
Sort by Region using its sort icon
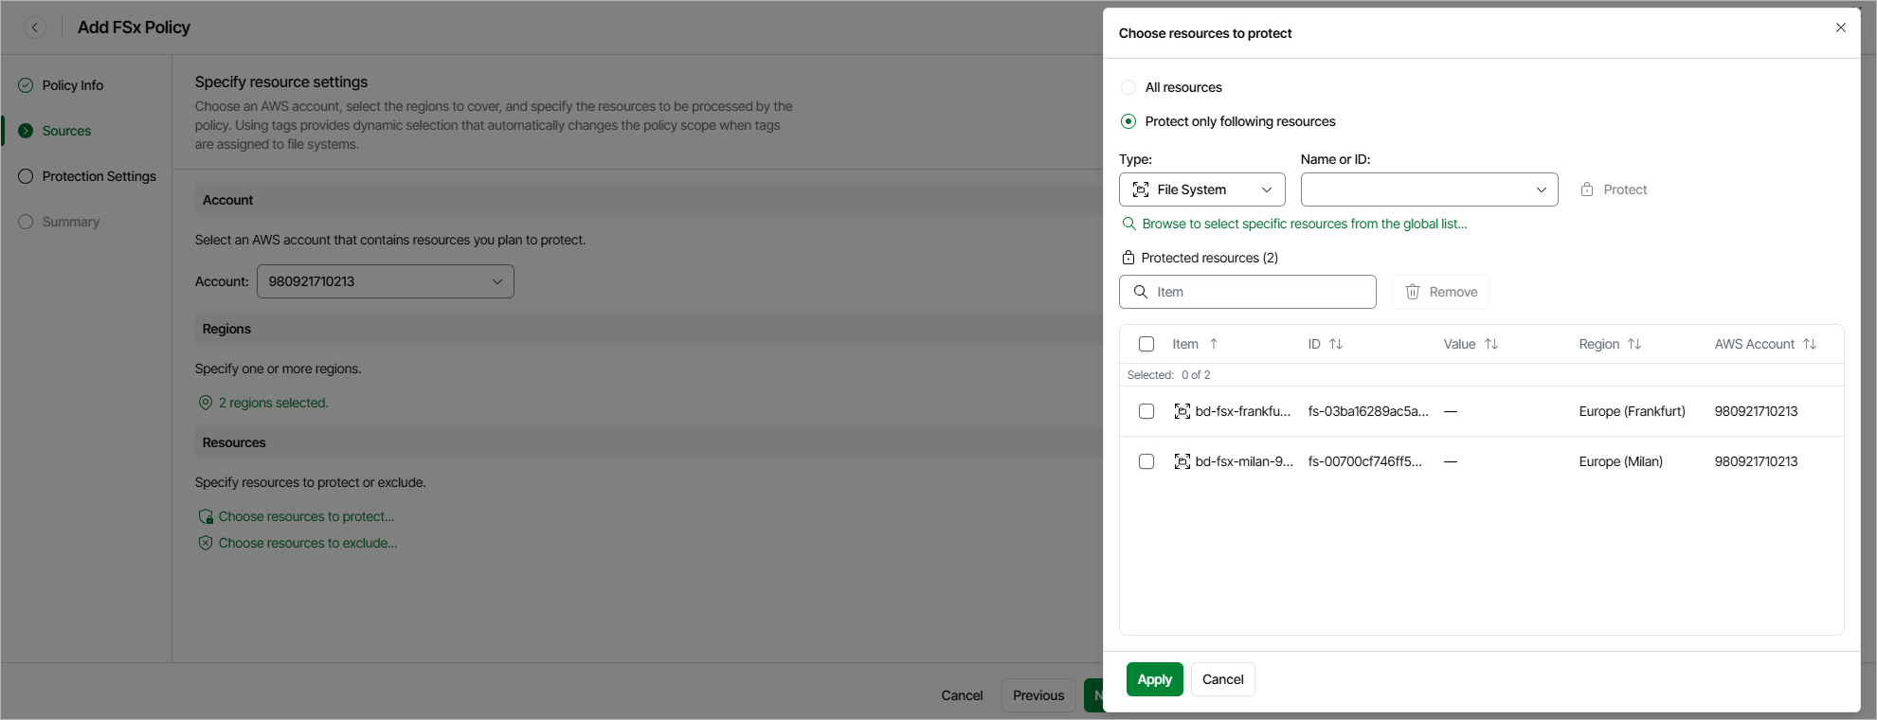[1634, 344]
